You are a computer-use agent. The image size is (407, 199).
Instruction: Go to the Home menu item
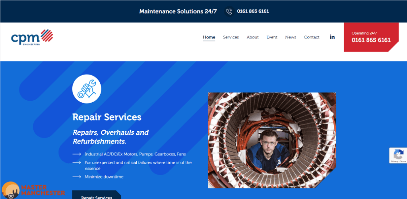[x=209, y=37]
